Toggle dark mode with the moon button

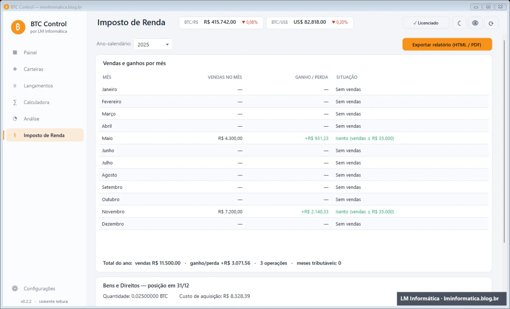tap(459, 23)
